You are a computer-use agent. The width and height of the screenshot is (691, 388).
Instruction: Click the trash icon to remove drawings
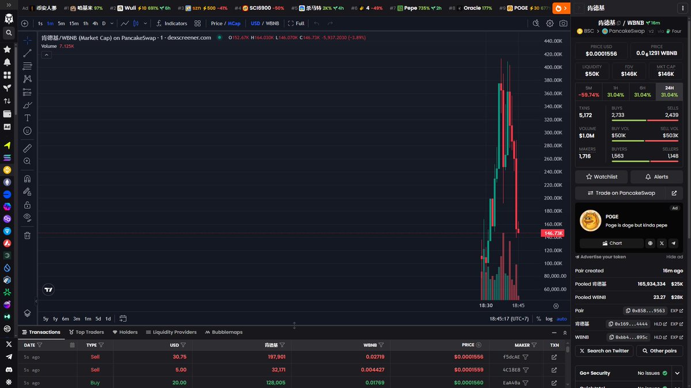[27, 235]
